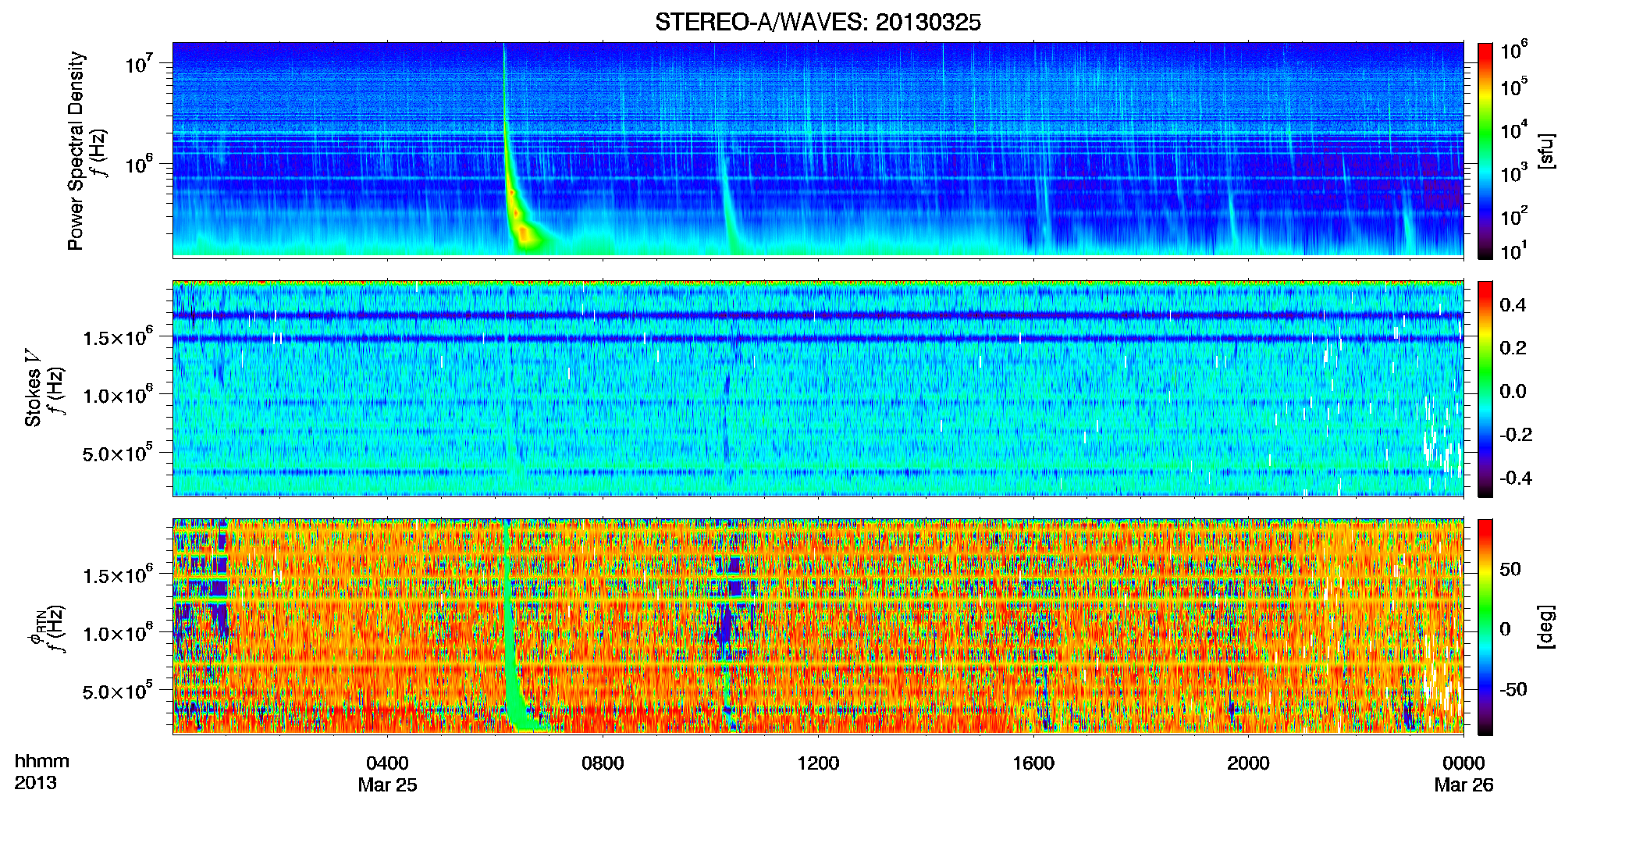Click the "0400" time tick label
1636x843 pixels.
[388, 763]
